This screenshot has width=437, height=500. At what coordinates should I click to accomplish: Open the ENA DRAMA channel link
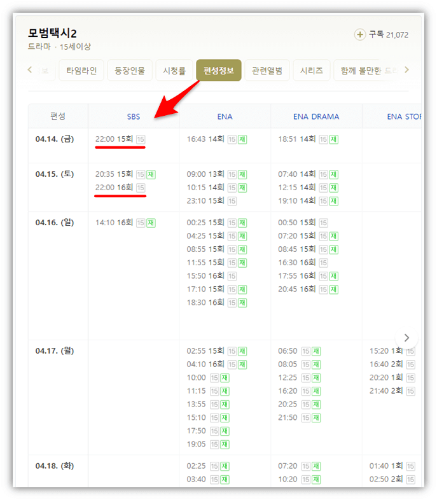point(316,116)
